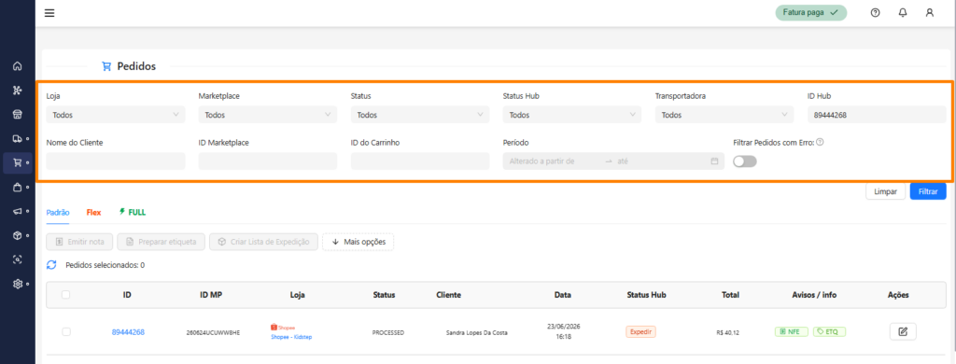This screenshot has height=364, width=956.
Task: Click the Expedir status hub tag
Action: coord(640,331)
